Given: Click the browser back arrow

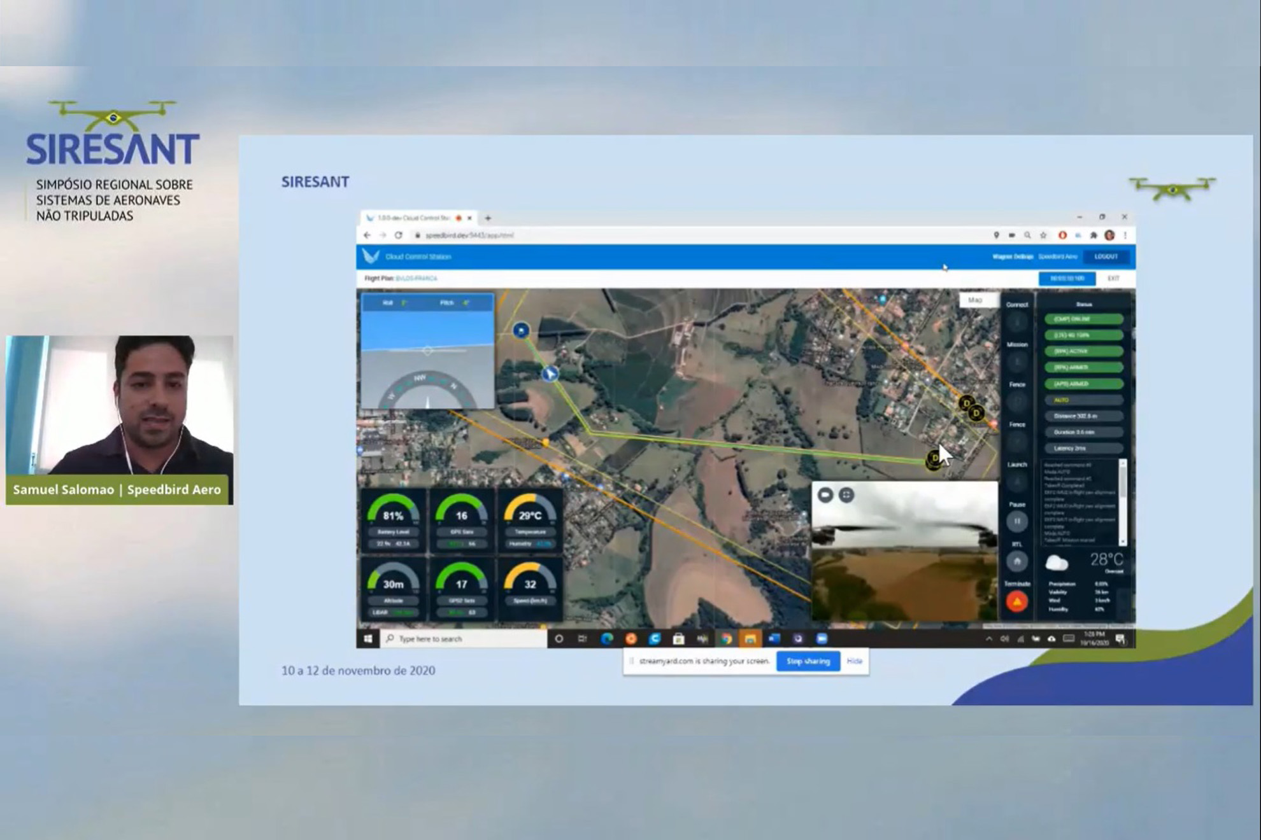Looking at the screenshot, I should (367, 235).
